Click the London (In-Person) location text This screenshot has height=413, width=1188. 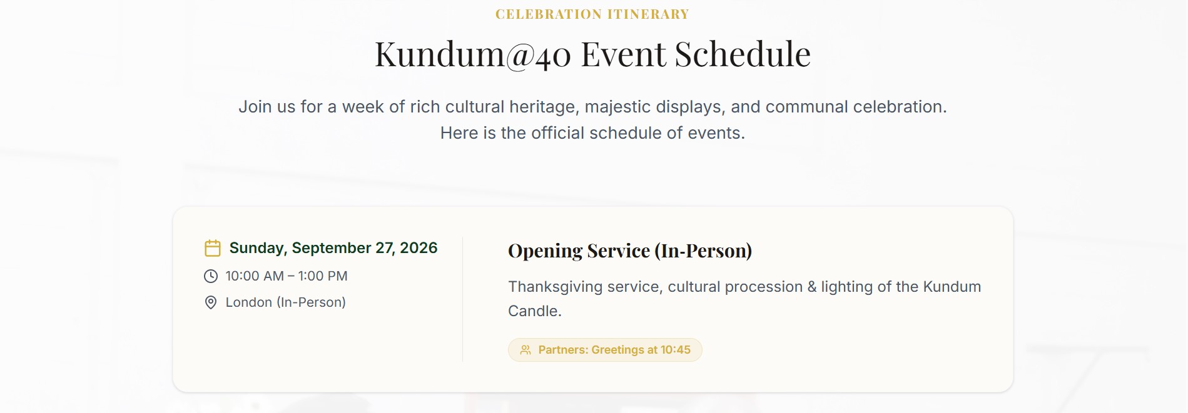[x=285, y=302]
